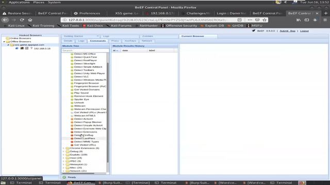Click the red icon beside Detect MIME Types
Screen dimensions: 330x185
coord(72,142)
